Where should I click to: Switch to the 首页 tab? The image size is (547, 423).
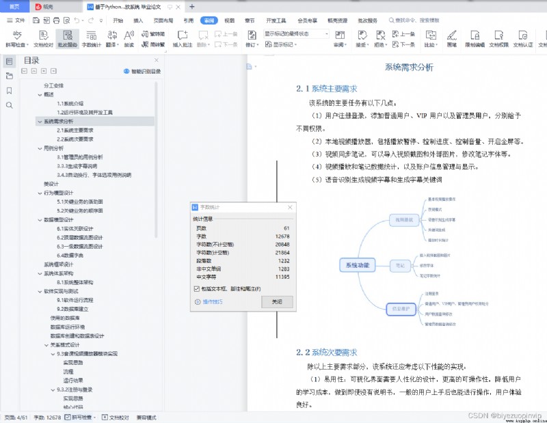click(14, 7)
